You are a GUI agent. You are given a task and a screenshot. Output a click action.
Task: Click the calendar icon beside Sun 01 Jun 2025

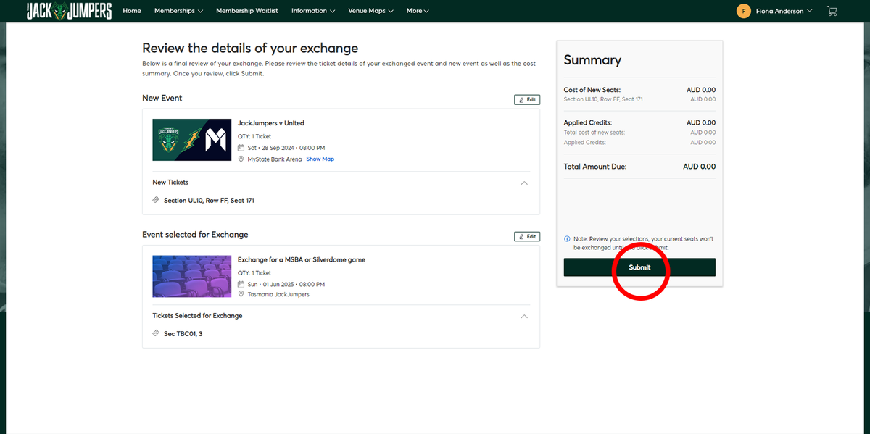241,284
